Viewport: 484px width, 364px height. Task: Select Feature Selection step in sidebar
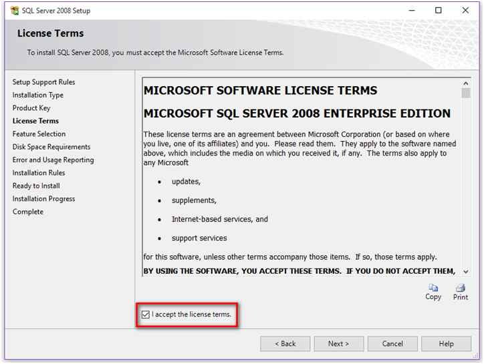(39, 134)
